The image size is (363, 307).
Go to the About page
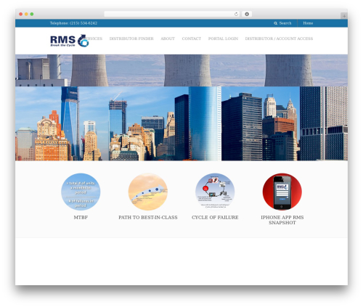pos(168,38)
